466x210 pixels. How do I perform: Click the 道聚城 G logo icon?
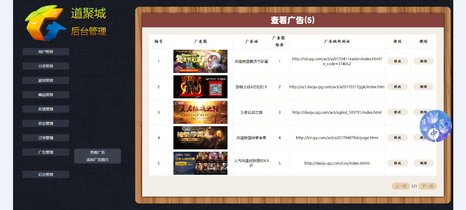(x=45, y=23)
